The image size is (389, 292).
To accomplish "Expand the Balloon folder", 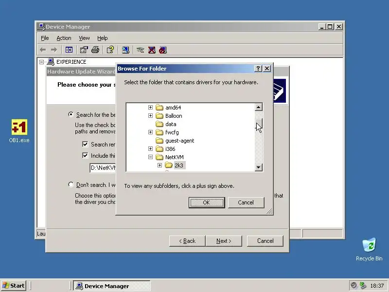I will (150, 115).
